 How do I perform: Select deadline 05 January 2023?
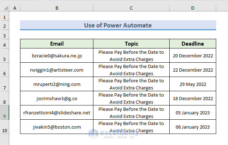tap(193, 113)
